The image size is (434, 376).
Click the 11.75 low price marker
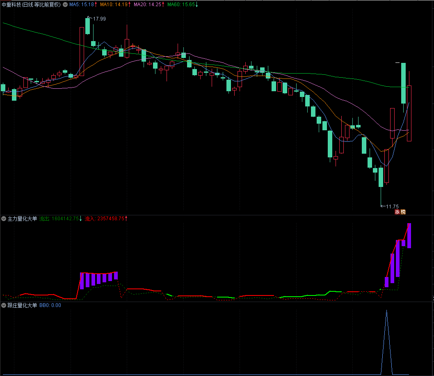[392, 206]
